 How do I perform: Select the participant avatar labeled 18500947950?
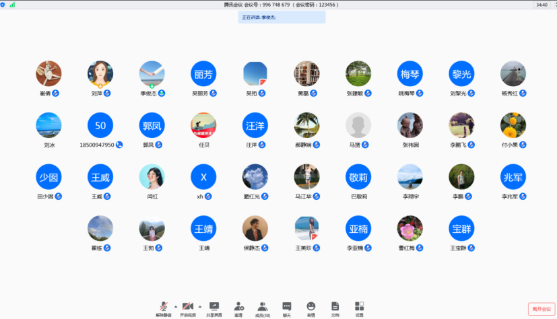100,126
